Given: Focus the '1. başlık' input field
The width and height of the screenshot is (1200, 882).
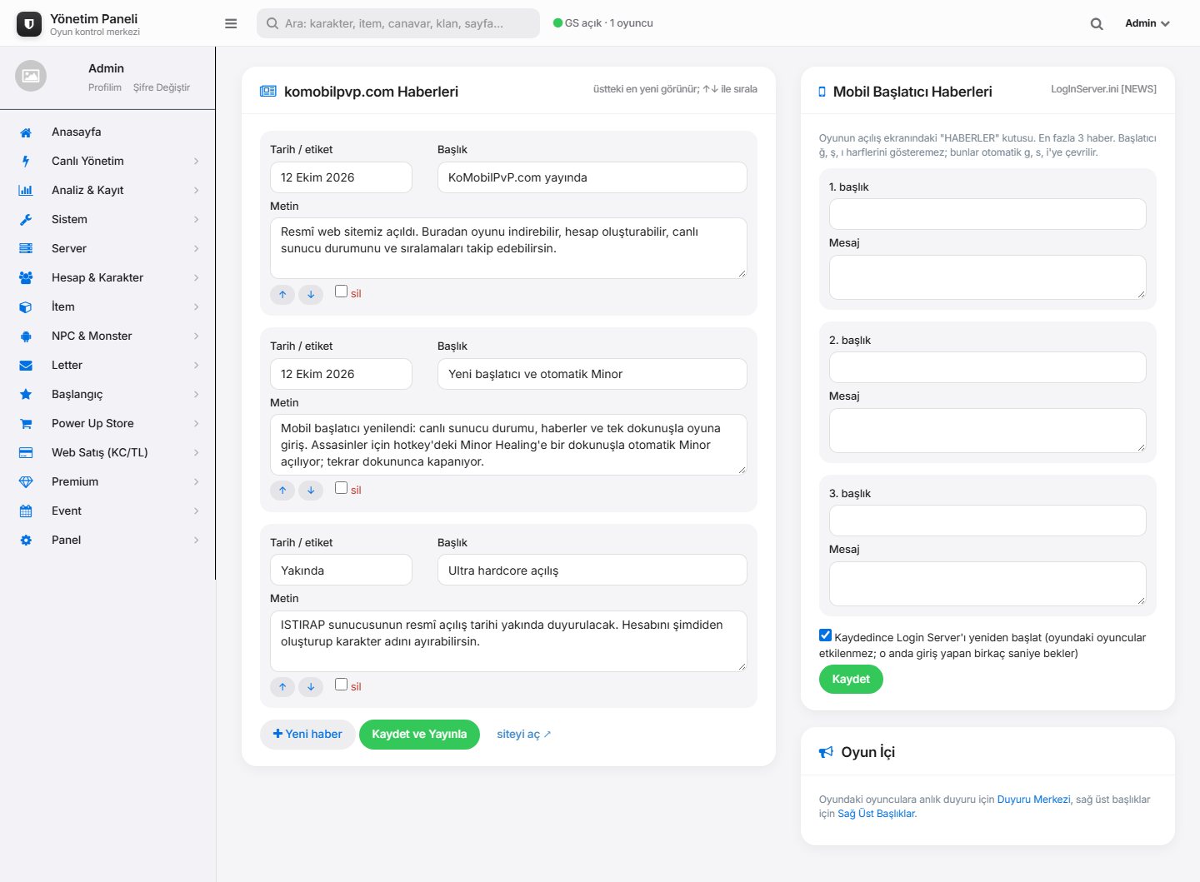Looking at the screenshot, I should (987, 214).
